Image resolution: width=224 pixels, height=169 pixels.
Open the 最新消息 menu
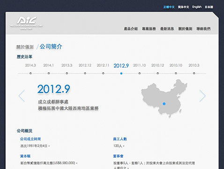click(167, 29)
